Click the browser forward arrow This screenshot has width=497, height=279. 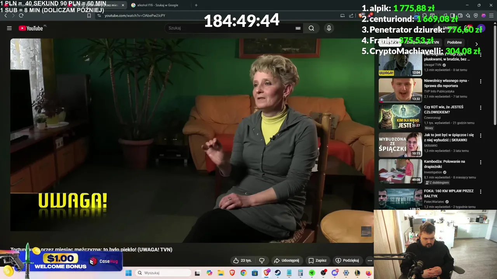[x=13, y=15]
